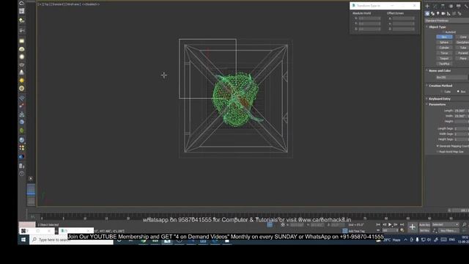Open the Modify panel tab icon
Viewport: 469px width, 264px height.
(x=435, y=6)
